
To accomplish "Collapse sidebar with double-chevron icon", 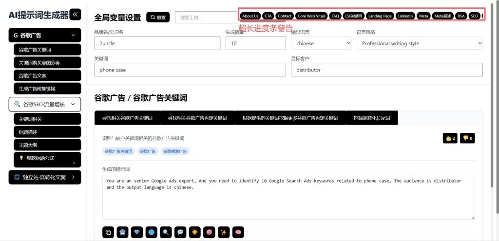I will pyautogui.click(x=76, y=15).
